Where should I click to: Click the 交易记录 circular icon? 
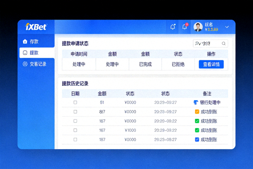[x=25, y=64]
